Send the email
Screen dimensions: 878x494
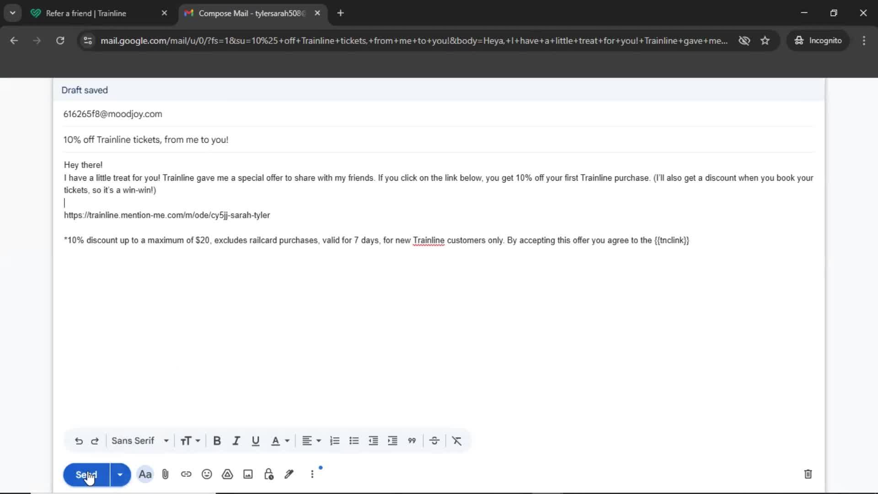tap(85, 475)
